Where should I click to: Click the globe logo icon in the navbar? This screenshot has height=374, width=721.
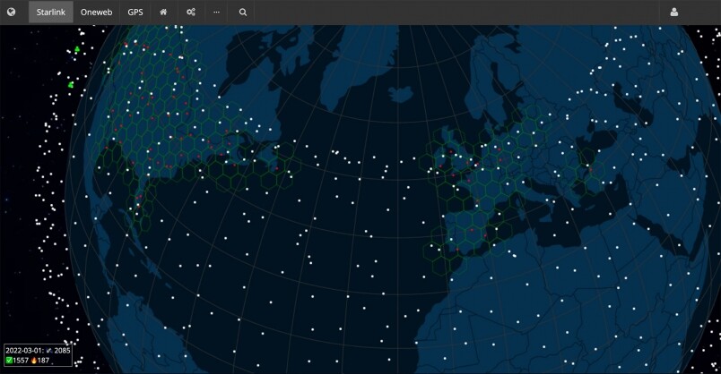tap(11, 12)
